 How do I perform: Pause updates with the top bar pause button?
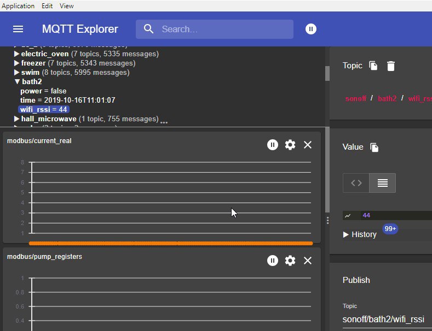coord(311,29)
